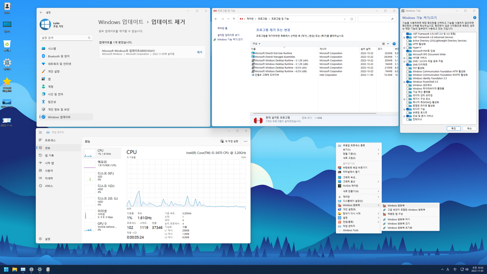The width and height of the screenshot is (487, 274).
Task: Expand the SMB 1.0/CIFS 파일 공유 지원 node
Action: coord(404,61)
